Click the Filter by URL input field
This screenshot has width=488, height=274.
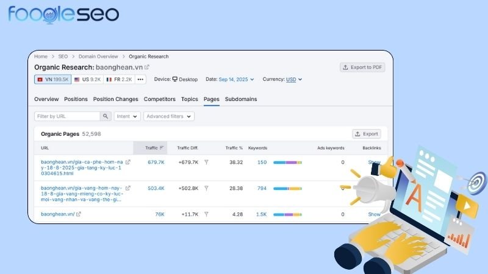(67, 116)
